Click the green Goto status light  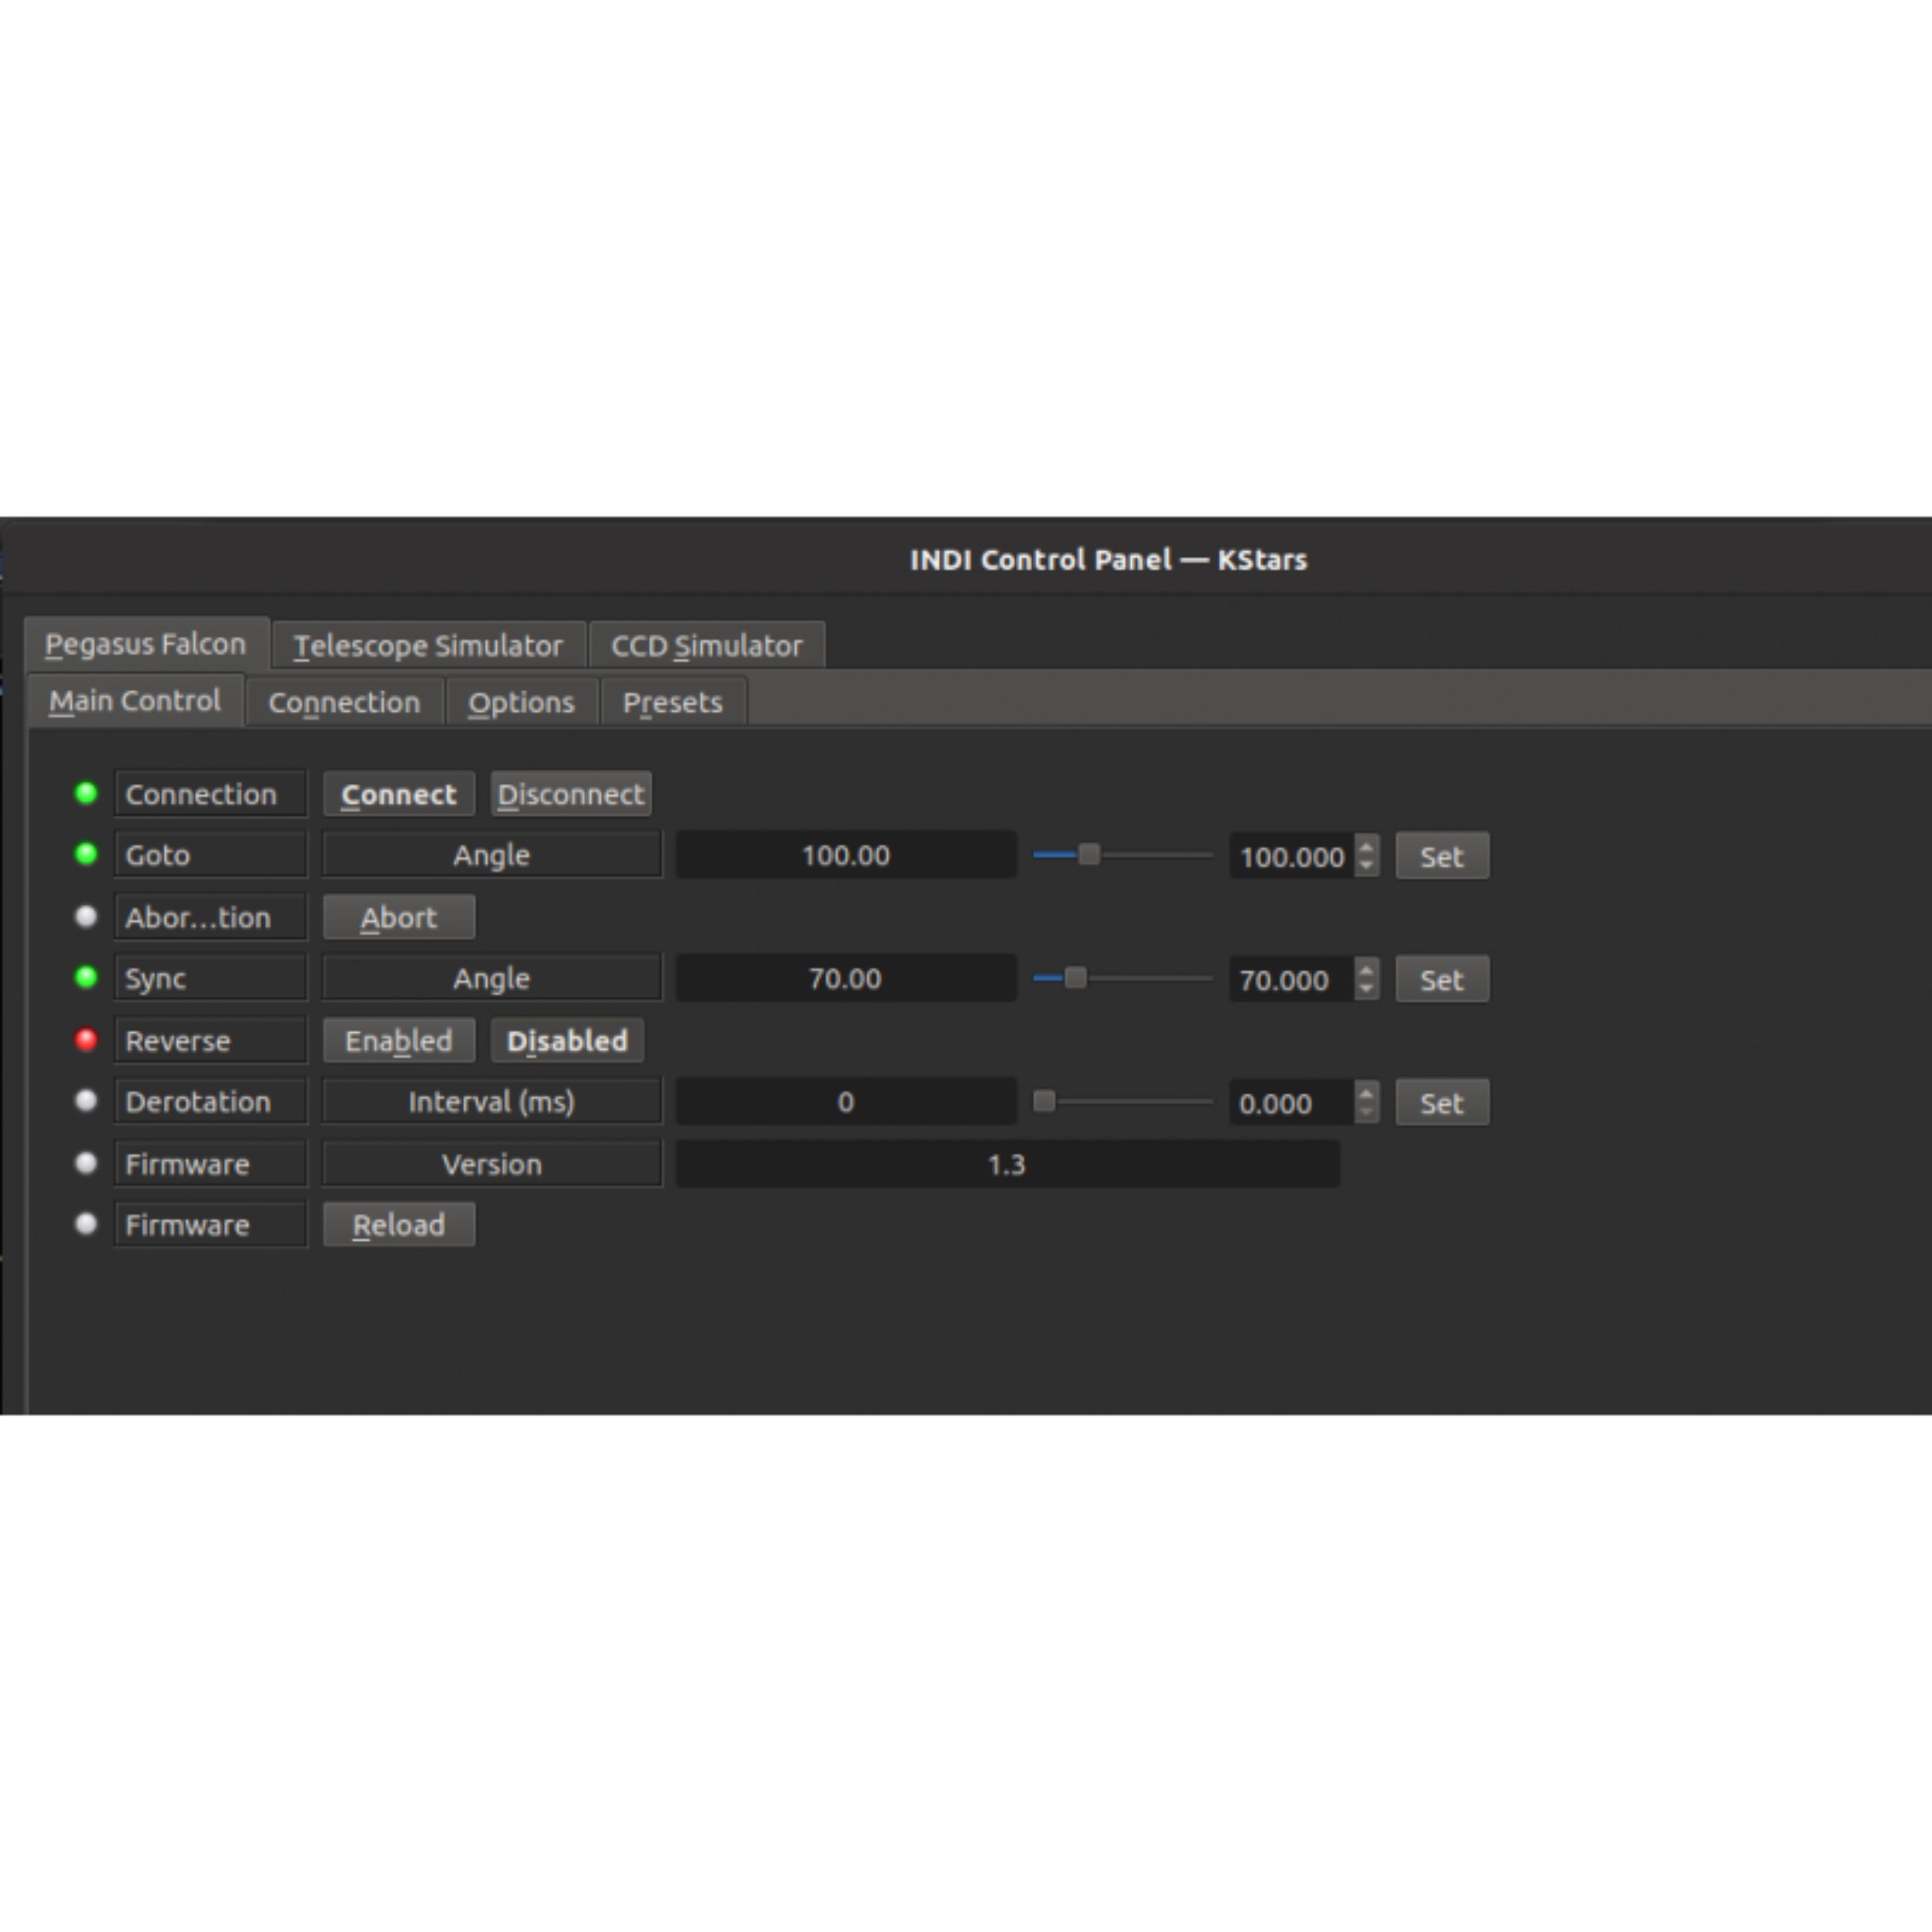pos(86,854)
